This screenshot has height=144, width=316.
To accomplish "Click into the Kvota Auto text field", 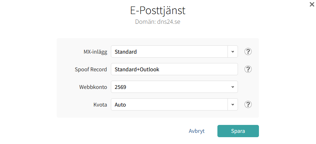I will (169, 104).
